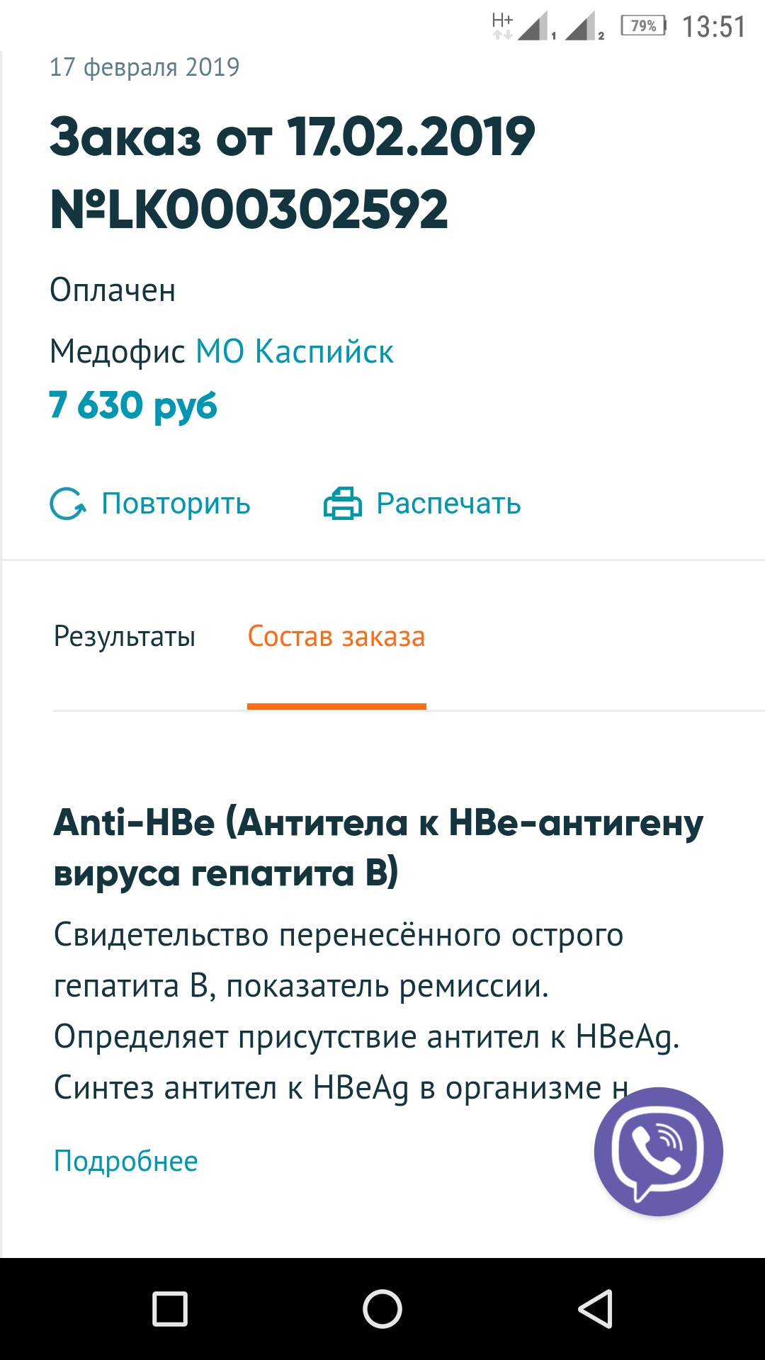Open recent apps square icon
This screenshot has width=765, height=1360.
click(170, 1308)
